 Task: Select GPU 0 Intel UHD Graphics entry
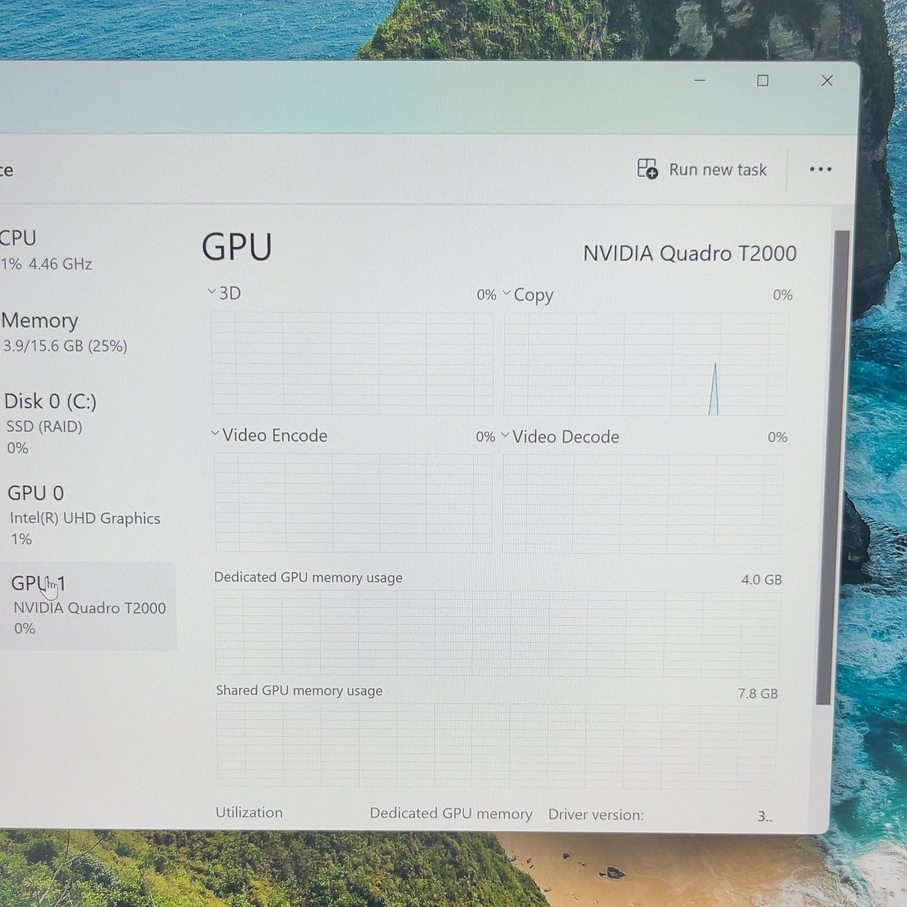[x=85, y=515]
